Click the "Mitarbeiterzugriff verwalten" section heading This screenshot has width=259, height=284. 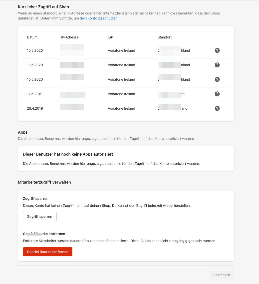[44, 182]
